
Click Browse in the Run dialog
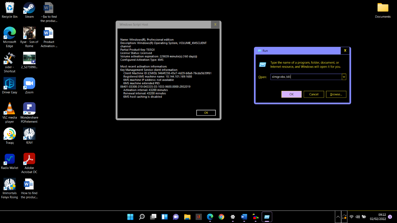point(336,94)
